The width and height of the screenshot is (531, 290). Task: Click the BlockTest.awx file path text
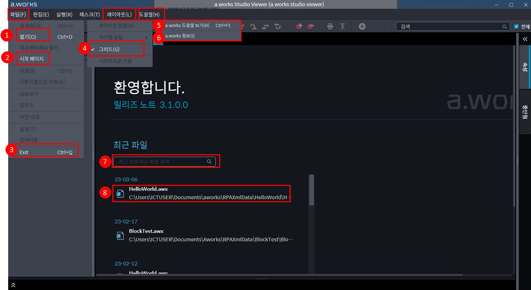211,239
